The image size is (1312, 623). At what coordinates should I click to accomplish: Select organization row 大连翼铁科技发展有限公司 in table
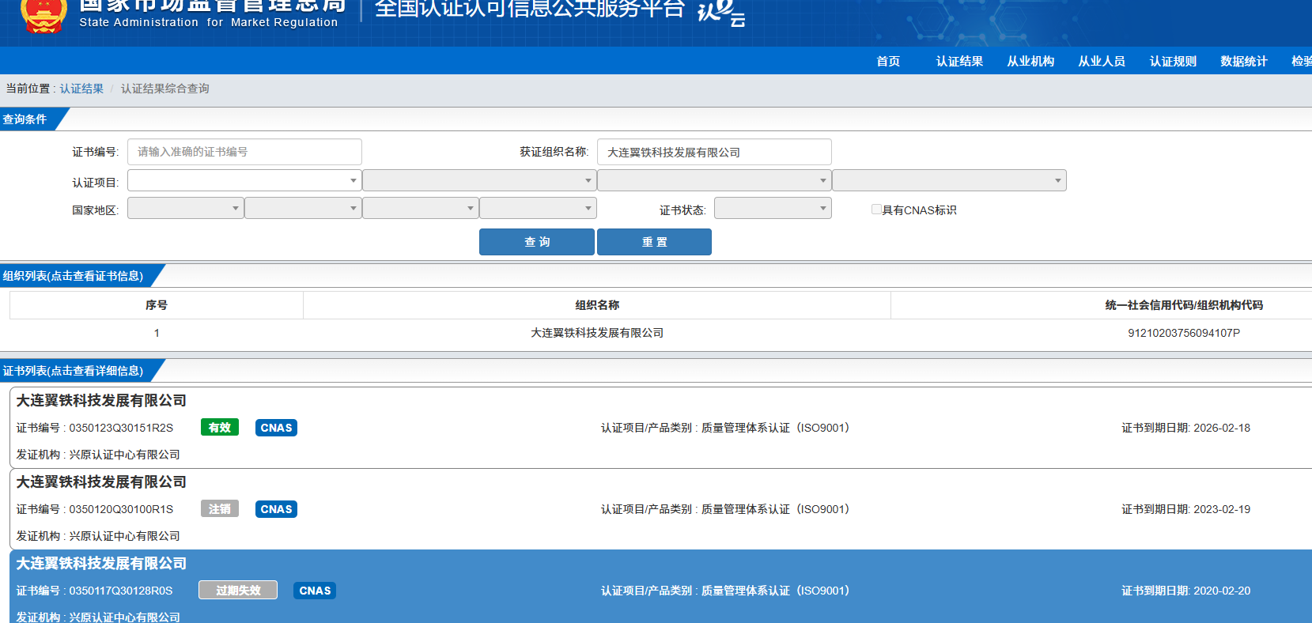597,333
